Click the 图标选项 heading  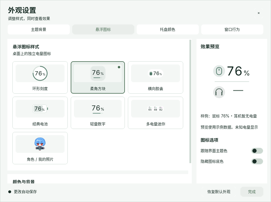(209, 140)
